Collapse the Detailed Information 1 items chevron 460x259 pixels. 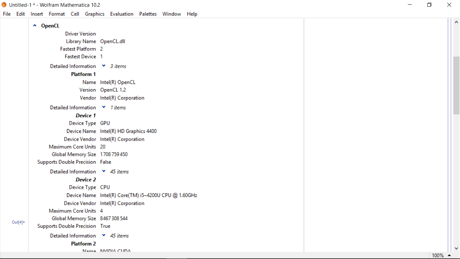click(104, 107)
